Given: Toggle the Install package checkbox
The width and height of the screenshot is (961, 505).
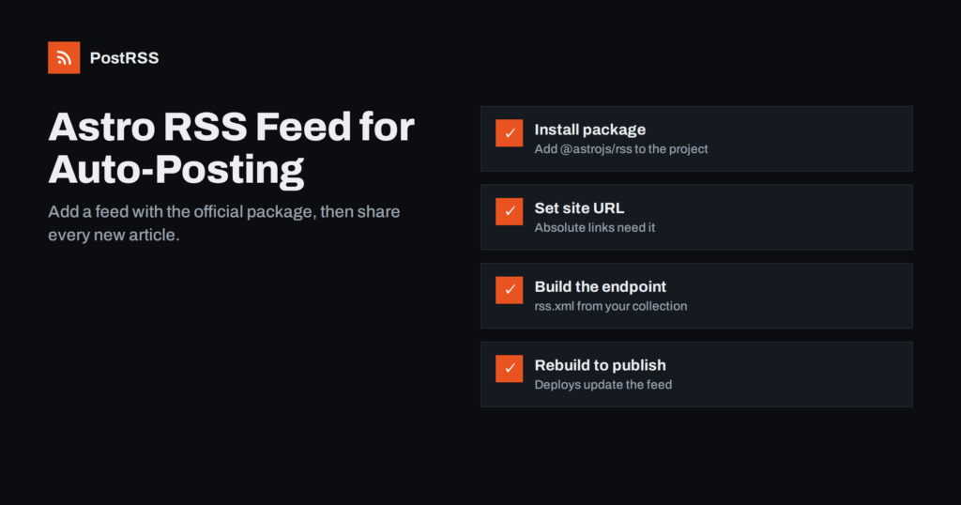Looking at the screenshot, I should (x=510, y=133).
